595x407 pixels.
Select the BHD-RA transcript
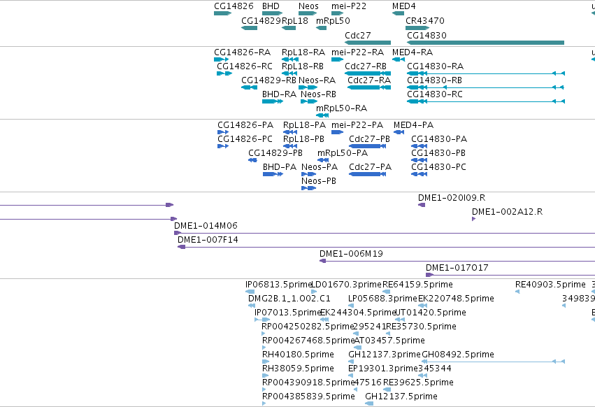(x=273, y=101)
